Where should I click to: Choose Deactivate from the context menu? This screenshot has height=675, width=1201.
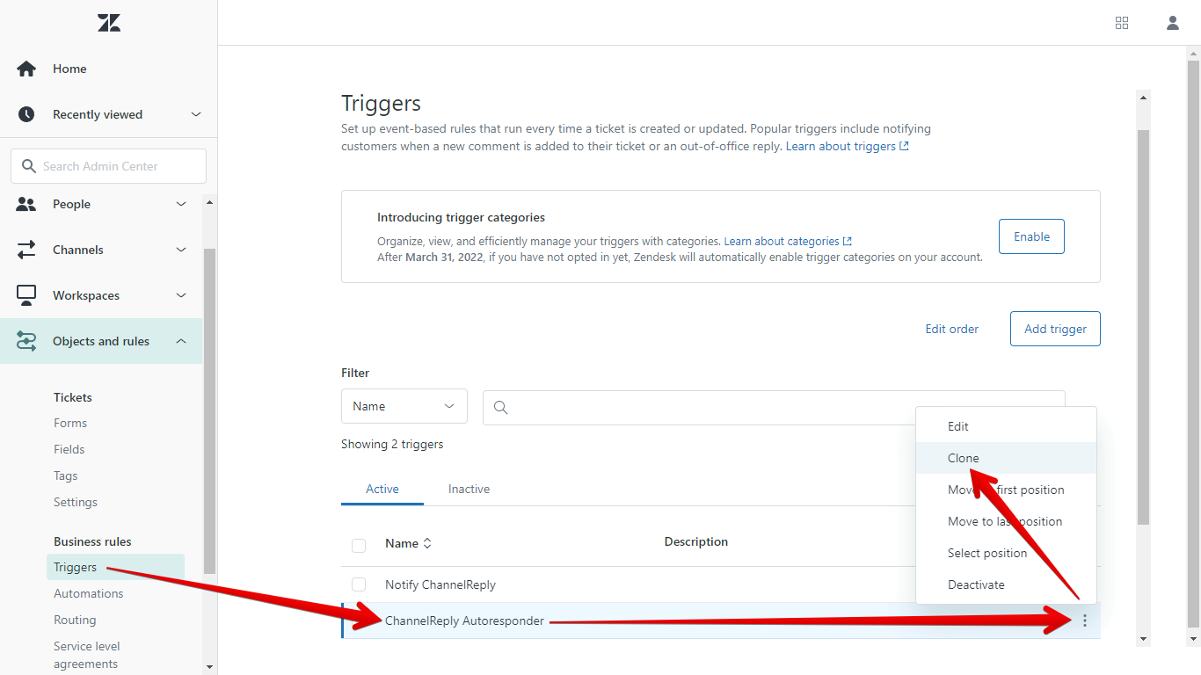[1006, 584]
